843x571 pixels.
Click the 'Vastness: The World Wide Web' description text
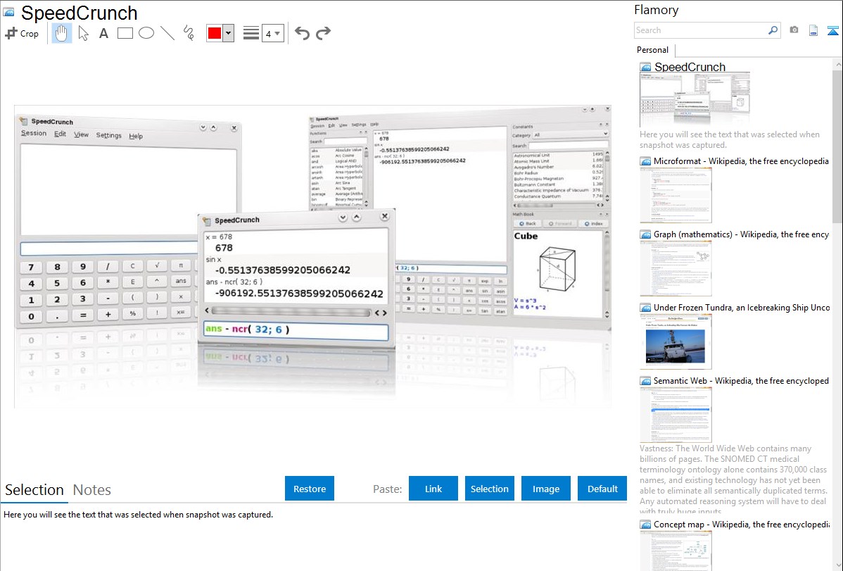(x=733, y=480)
